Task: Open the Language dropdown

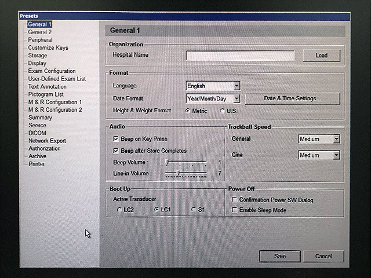Action: [213, 86]
